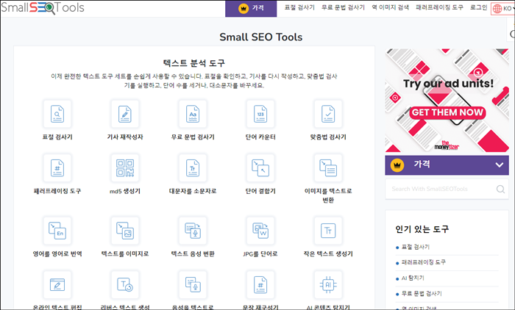Click the 단어 카운터 label text
Screen dimensions: 515x310
(260, 137)
